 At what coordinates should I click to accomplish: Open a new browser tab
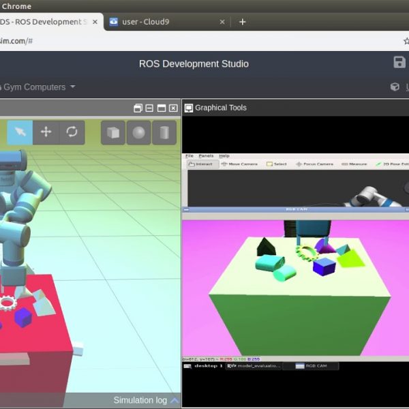pos(242,22)
